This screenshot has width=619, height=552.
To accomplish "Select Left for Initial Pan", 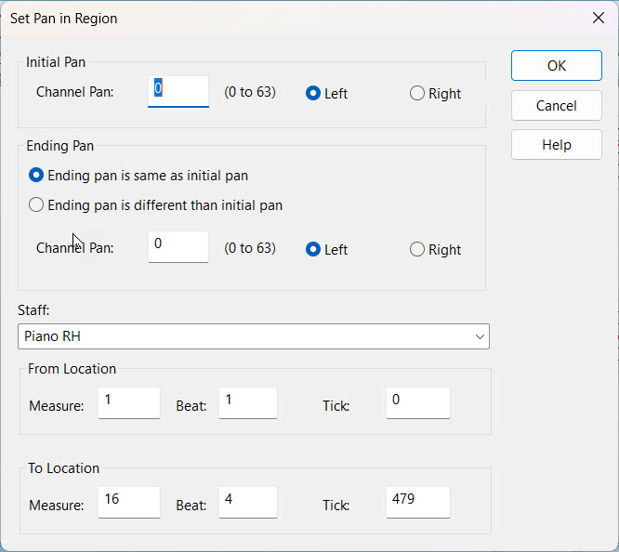I will (313, 93).
